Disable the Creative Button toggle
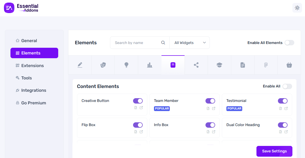The width and height of the screenshot is (305, 158). pyautogui.click(x=138, y=101)
